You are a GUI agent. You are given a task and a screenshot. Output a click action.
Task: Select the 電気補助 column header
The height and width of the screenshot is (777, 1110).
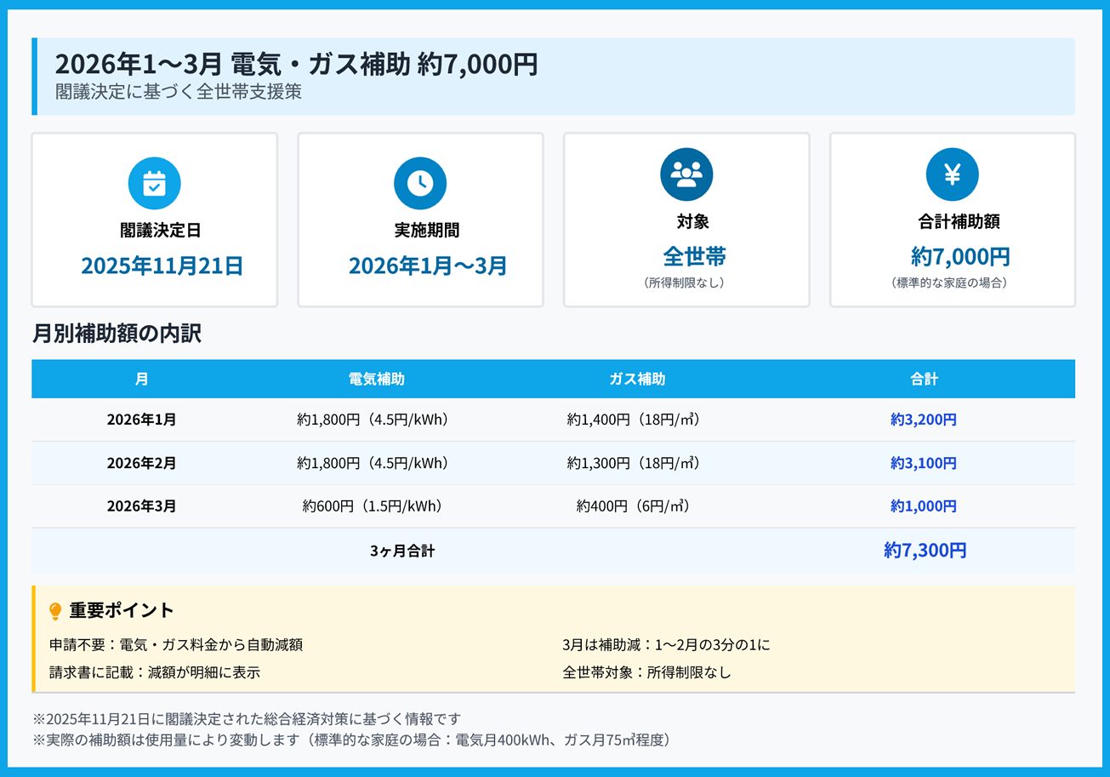[x=377, y=379]
